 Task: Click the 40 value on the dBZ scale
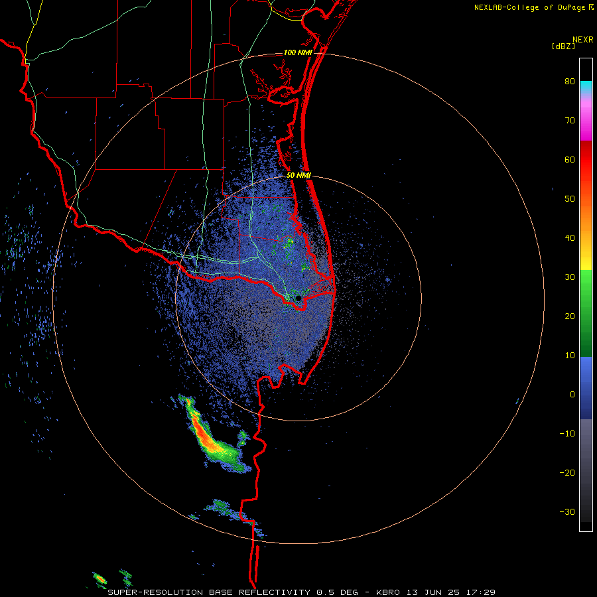pos(570,238)
